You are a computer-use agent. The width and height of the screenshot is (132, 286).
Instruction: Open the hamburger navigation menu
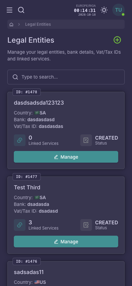[10, 10]
